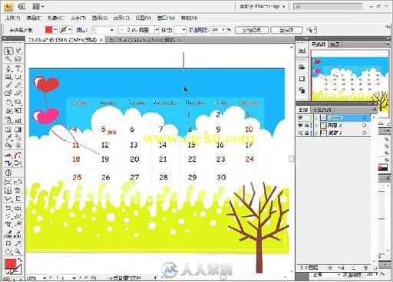Open the graphic style dropdown

183,30
